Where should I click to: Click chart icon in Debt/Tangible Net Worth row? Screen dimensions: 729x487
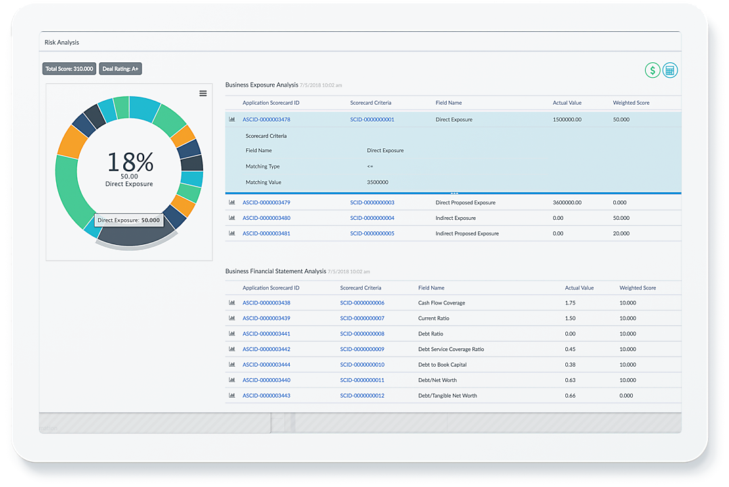tap(232, 396)
